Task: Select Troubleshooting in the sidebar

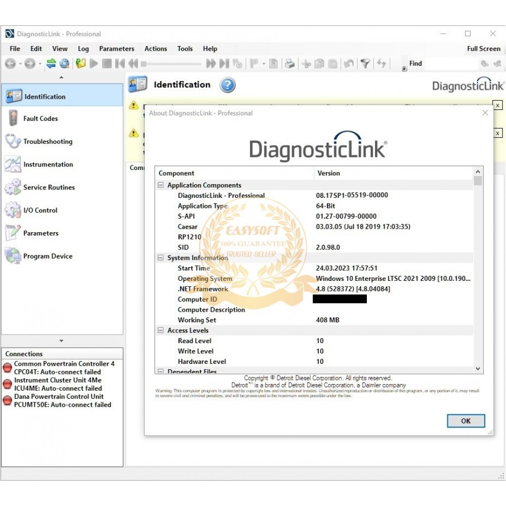Action: (62, 141)
